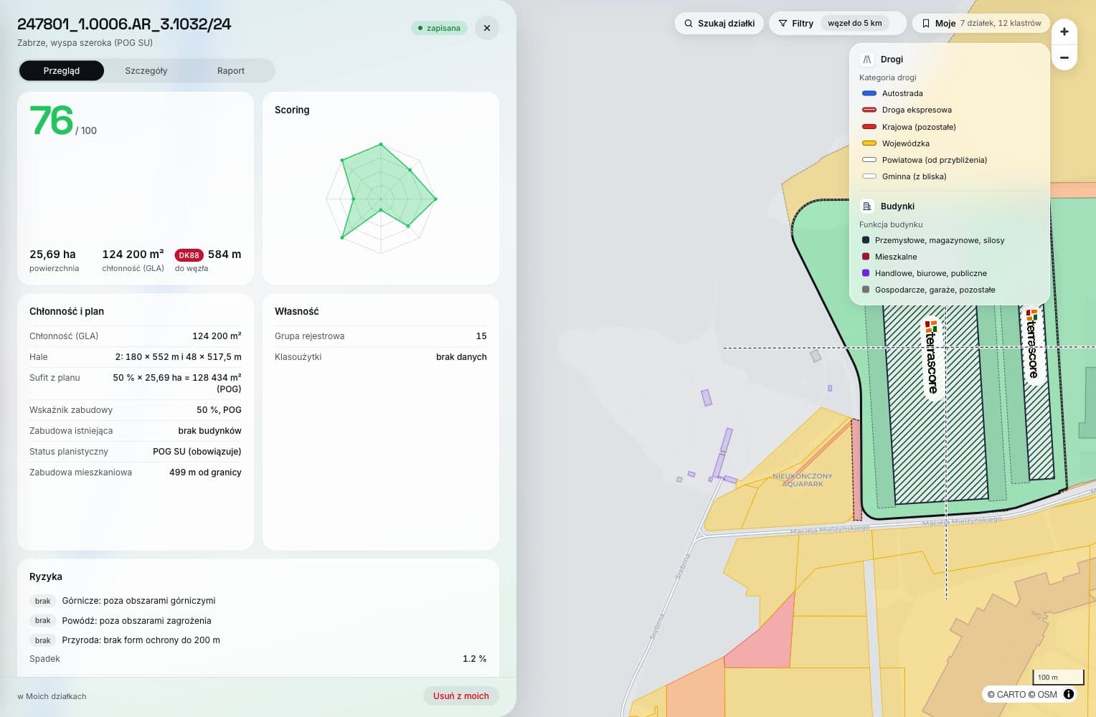This screenshot has height=717, width=1096.
Task: Click the score value 76
Action: (x=52, y=120)
